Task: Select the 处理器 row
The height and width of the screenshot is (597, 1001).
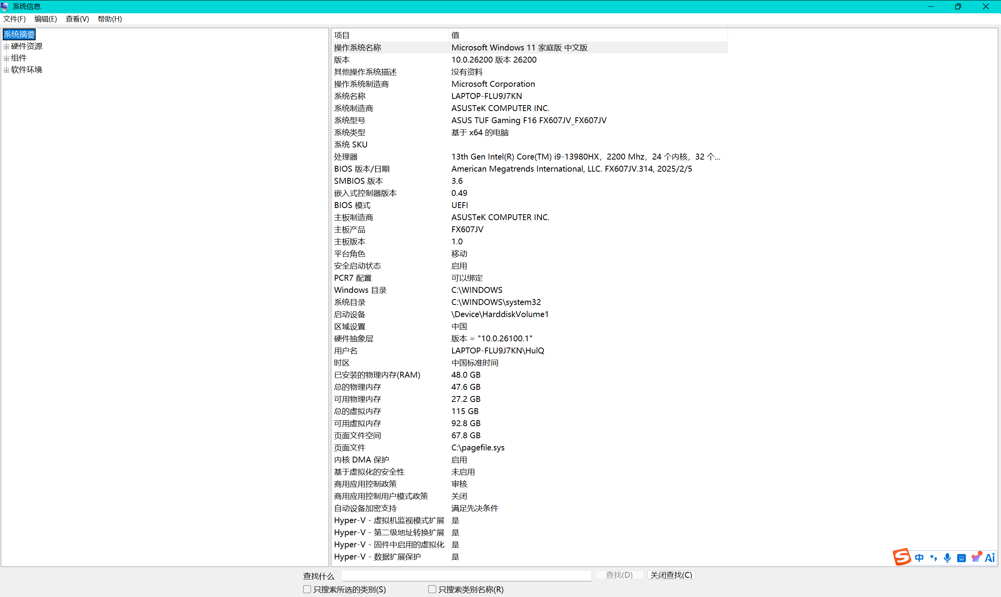Action: 530,156
